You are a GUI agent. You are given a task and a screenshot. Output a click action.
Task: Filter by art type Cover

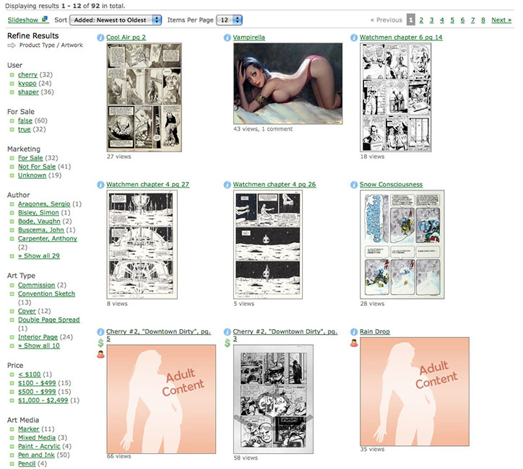27,311
